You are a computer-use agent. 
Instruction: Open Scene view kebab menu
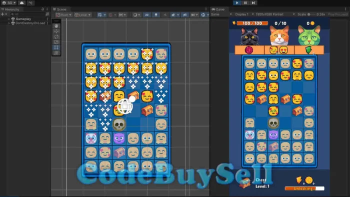click(x=206, y=9)
